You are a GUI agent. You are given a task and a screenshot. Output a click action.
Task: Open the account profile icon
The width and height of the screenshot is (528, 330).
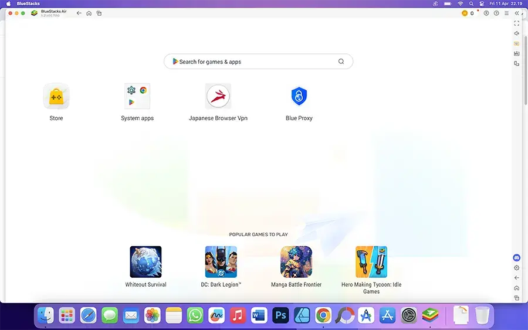486,13
